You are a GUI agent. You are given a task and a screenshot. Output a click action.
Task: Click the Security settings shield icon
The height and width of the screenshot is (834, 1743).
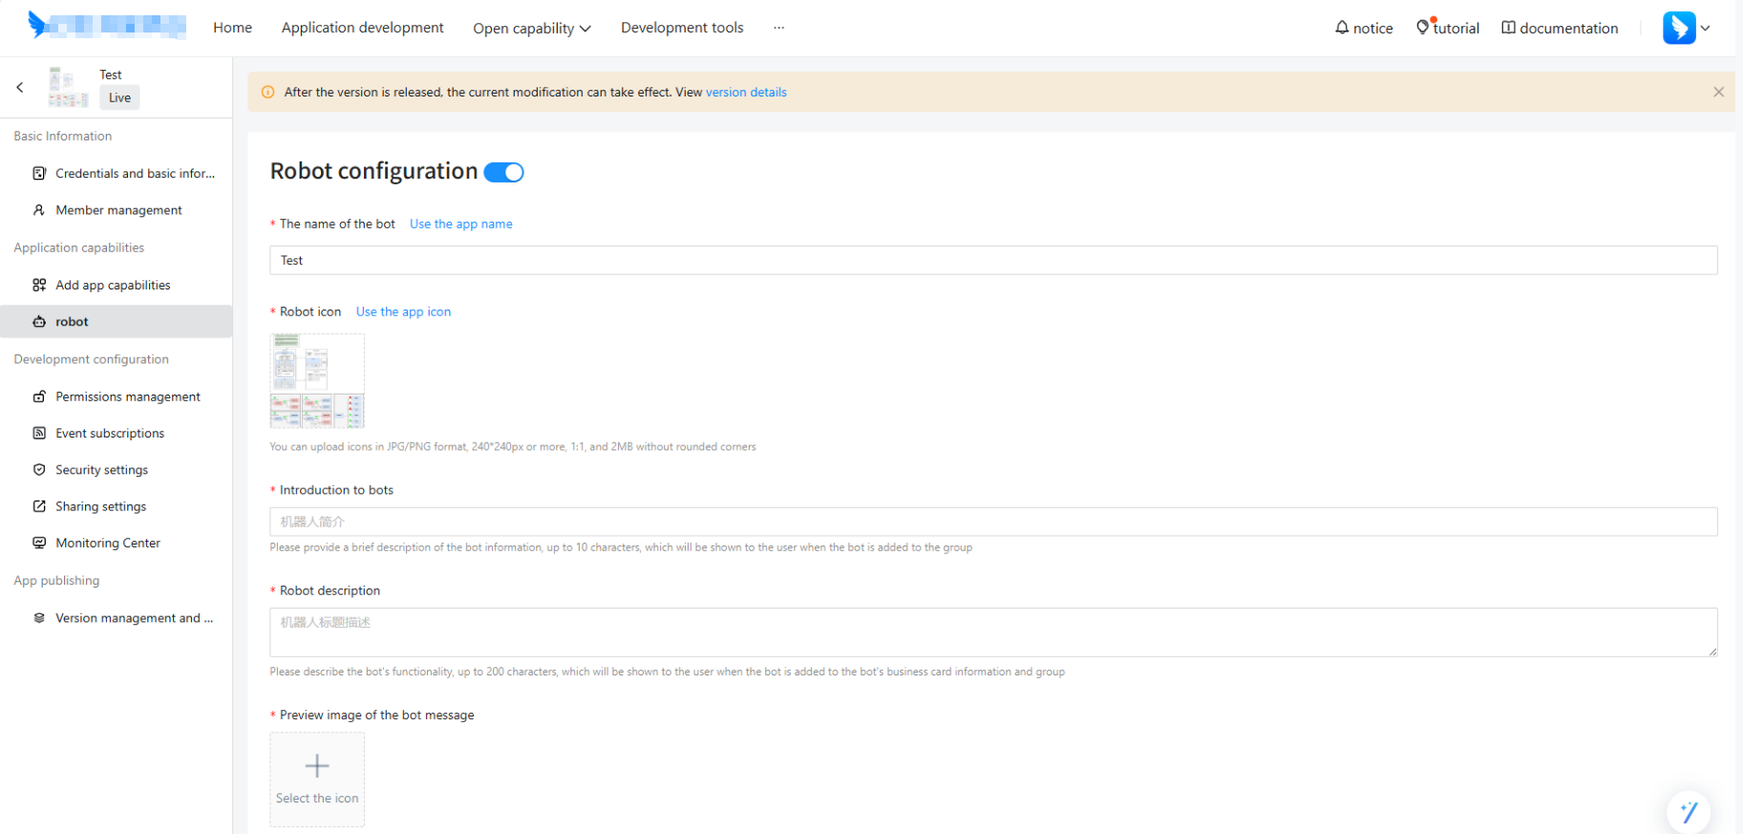pos(39,470)
